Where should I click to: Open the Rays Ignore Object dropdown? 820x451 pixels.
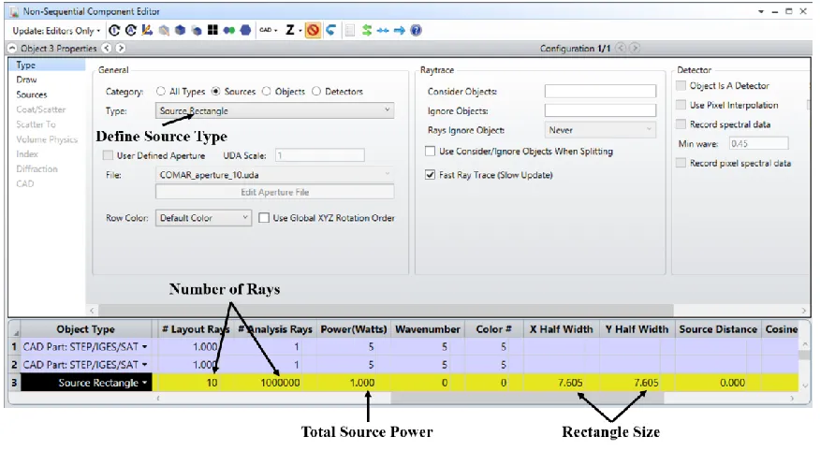pos(600,130)
